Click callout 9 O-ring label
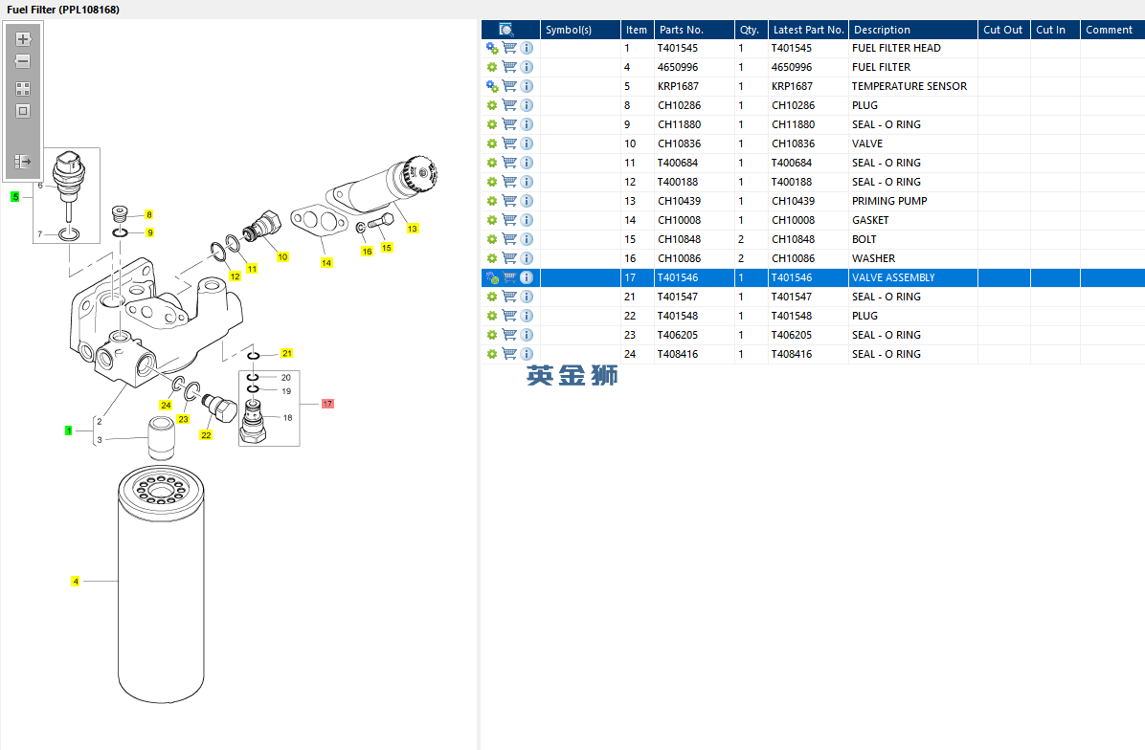 point(149,232)
